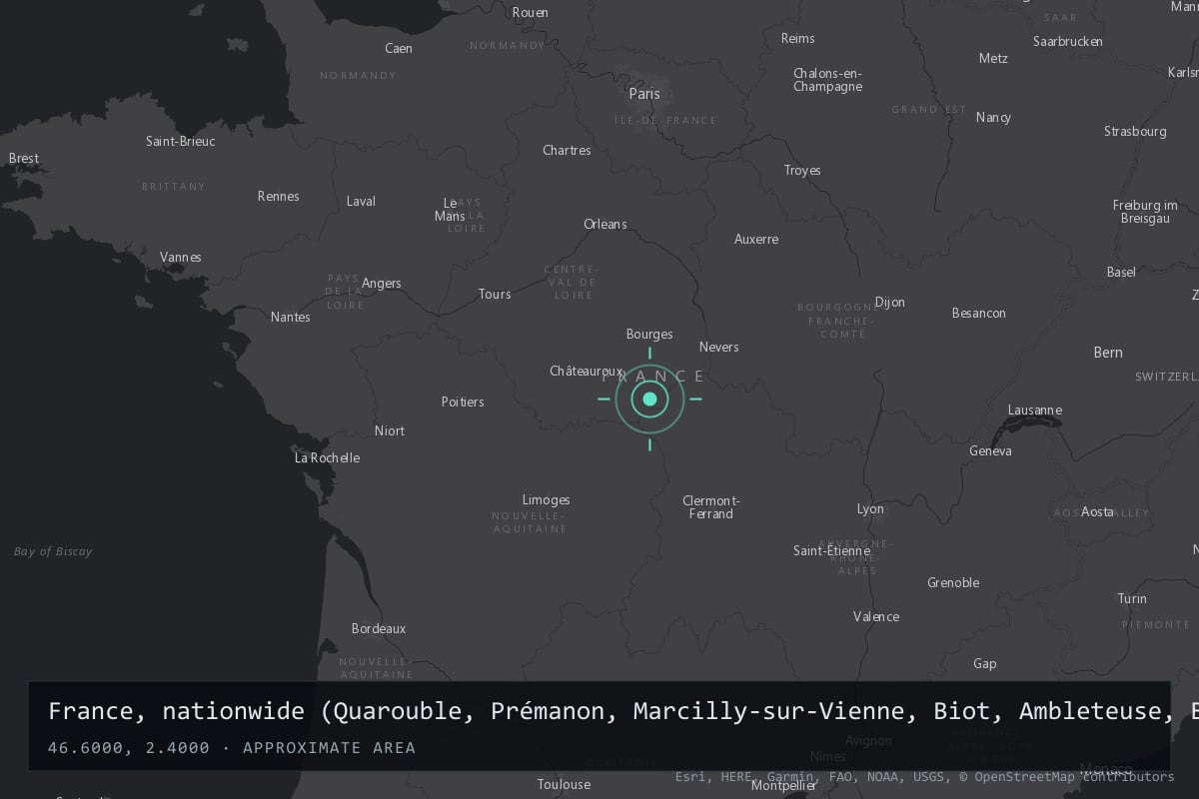The width and height of the screenshot is (1199, 799).
Task: Click the Chalons-en-Champagne label
Action: [827, 80]
